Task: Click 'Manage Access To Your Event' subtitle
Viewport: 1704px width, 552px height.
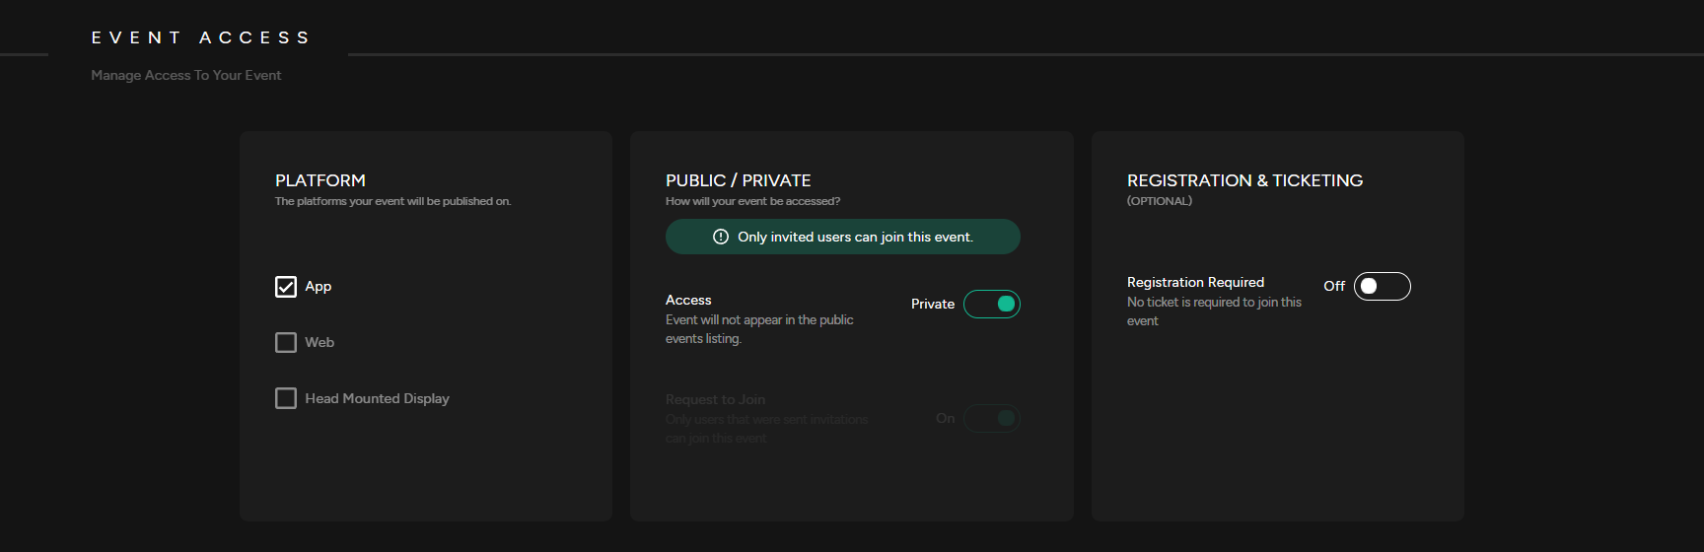Action: point(186,75)
